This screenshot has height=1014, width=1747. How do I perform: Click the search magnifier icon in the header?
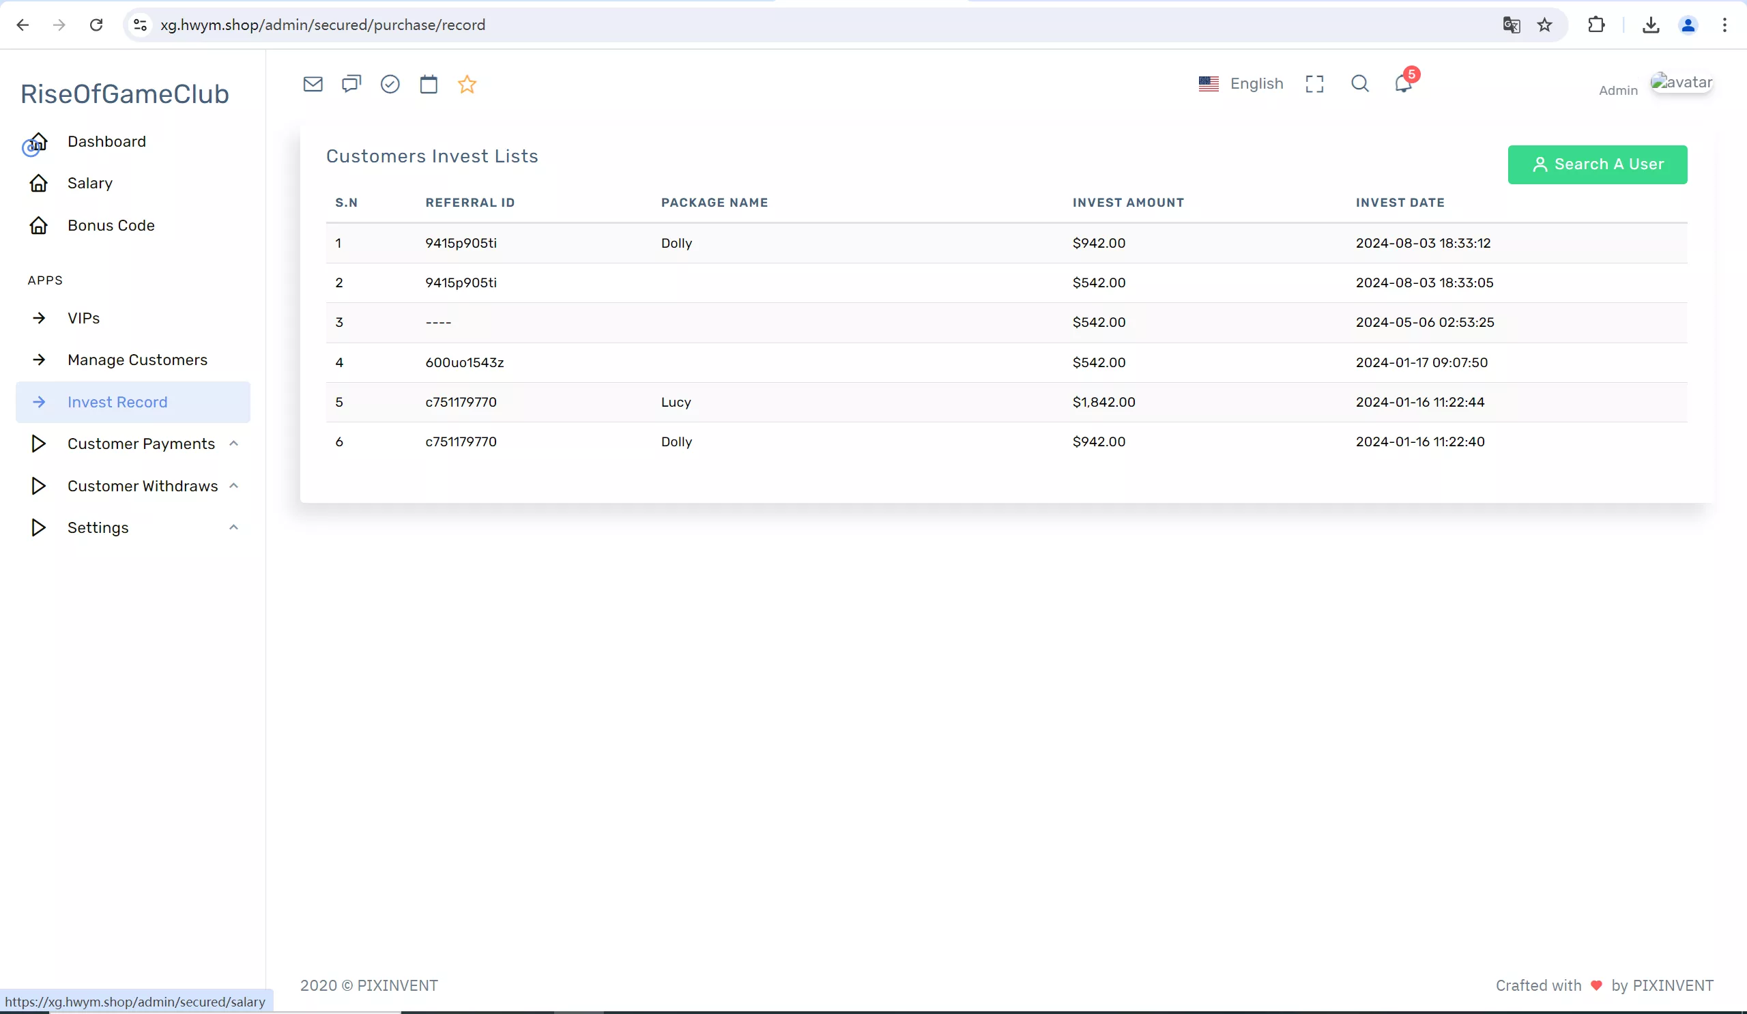pyautogui.click(x=1359, y=84)
